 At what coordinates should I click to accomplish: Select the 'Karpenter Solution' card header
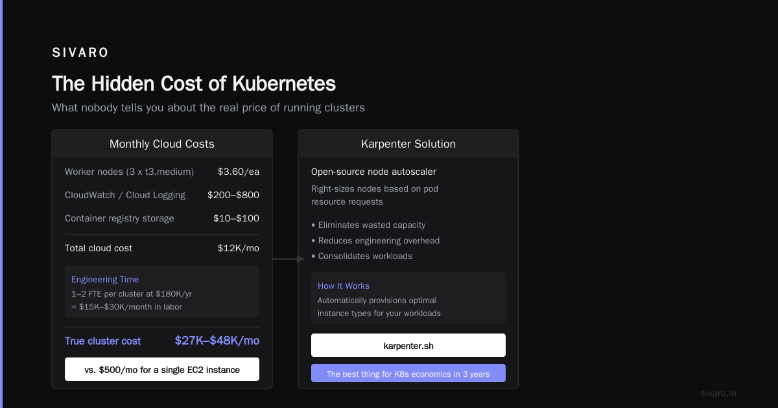click(x=408, y=144)
